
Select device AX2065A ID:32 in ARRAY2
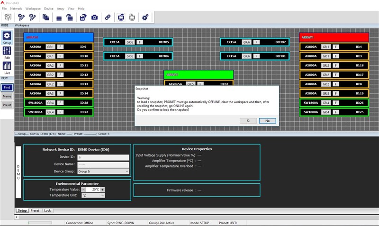(x=199, y=83)
